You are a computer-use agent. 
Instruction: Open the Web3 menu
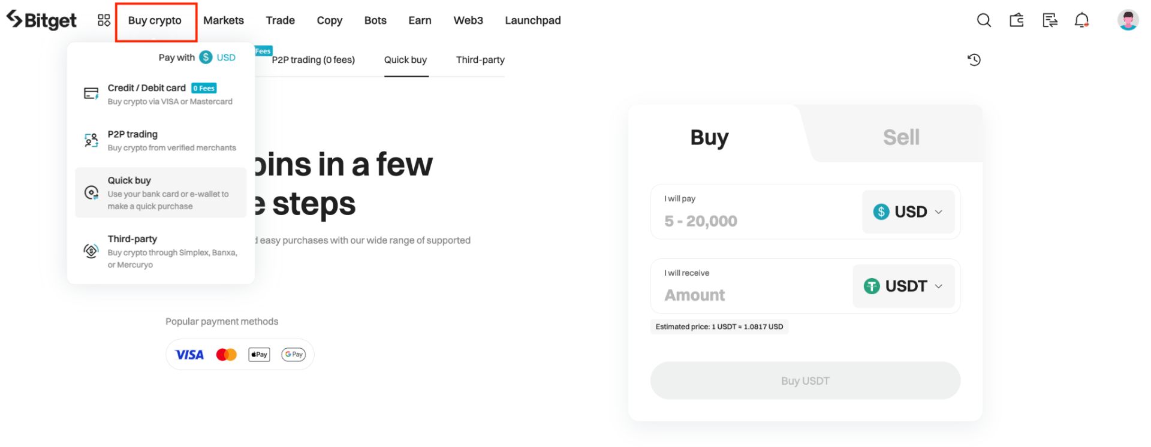(x=468, y=20)
